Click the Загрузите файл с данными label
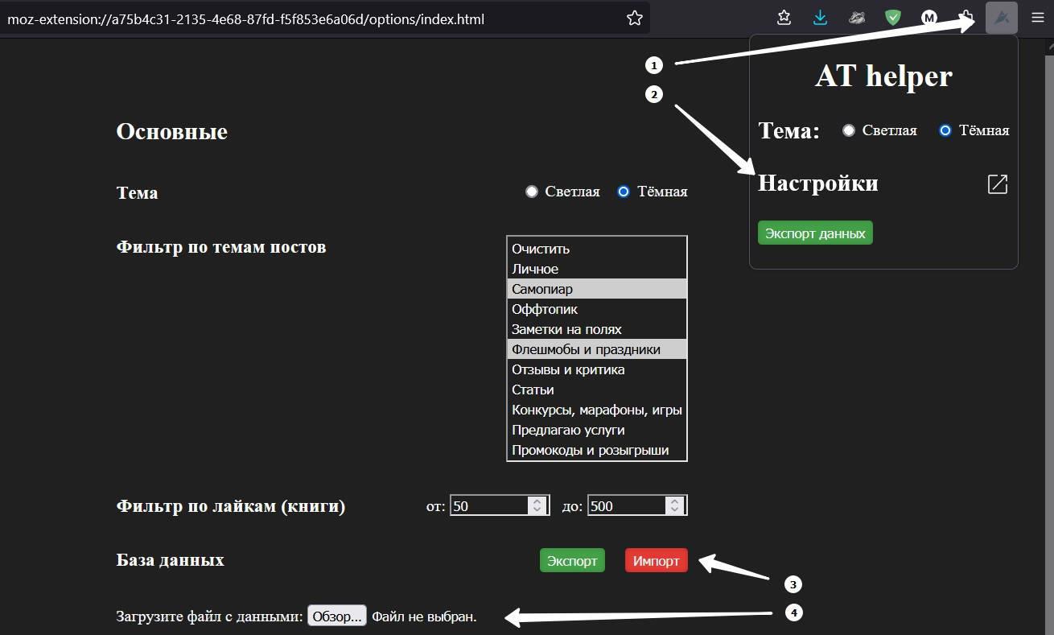The height and width of the screenshot is (635, 1054). (210, 617)
